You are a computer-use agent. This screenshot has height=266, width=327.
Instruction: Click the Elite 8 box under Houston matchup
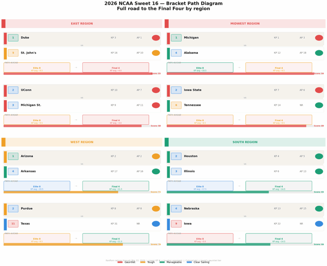[200, 186]
